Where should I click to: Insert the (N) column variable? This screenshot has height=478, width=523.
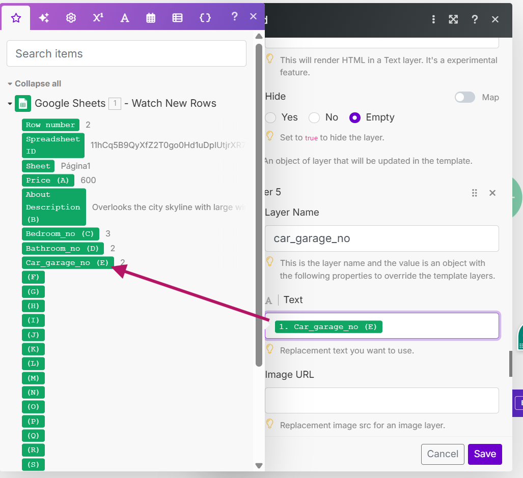click(x=33, y=393)
